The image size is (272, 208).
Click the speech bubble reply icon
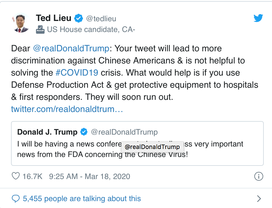click(x=16, y=198)
